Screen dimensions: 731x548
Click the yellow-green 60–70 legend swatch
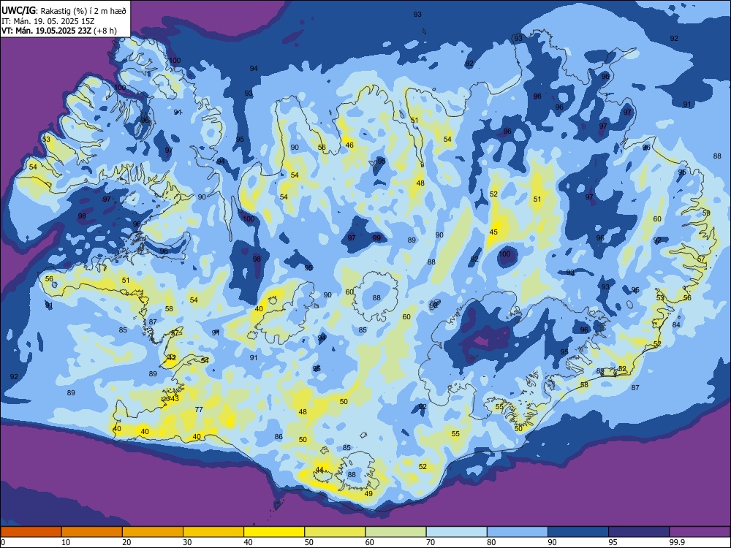click(395, 532)
